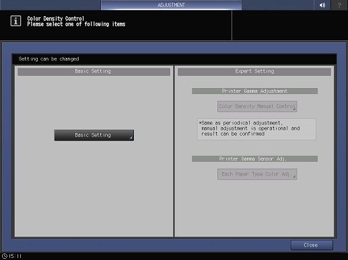348x260 pixels.
Task: Click the 15:11 time display
Action: click(x=15, y=256)
